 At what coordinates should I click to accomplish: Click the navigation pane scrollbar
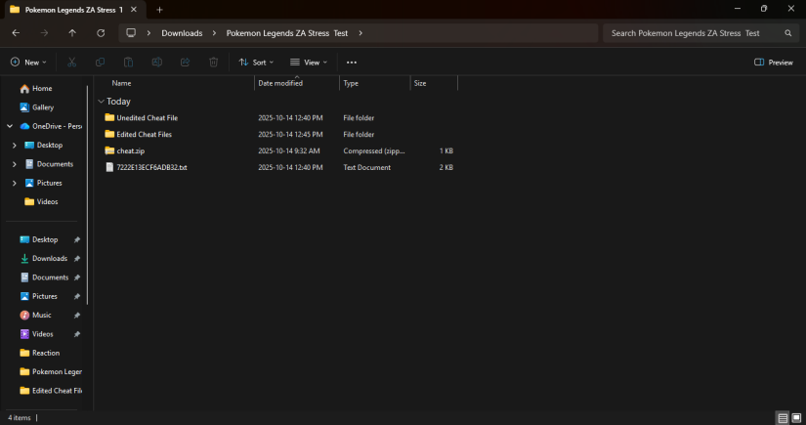(x=88, y=195)
